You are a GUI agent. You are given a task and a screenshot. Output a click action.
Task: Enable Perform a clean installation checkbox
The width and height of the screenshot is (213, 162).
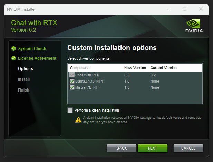click(70, 110)
